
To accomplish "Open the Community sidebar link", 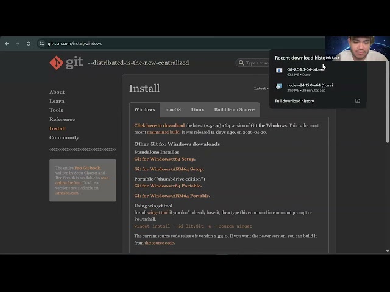I will (64, 137).
